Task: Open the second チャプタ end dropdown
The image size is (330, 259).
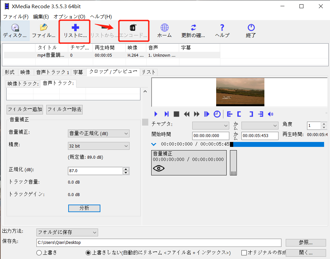Action: point(260,126)
